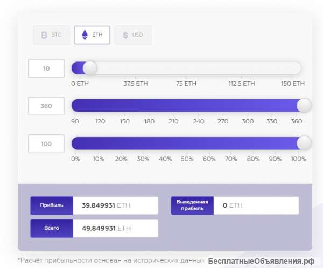Click the percentage field showing 100
This screenshot has width=323, height=268.
[46, 143]
